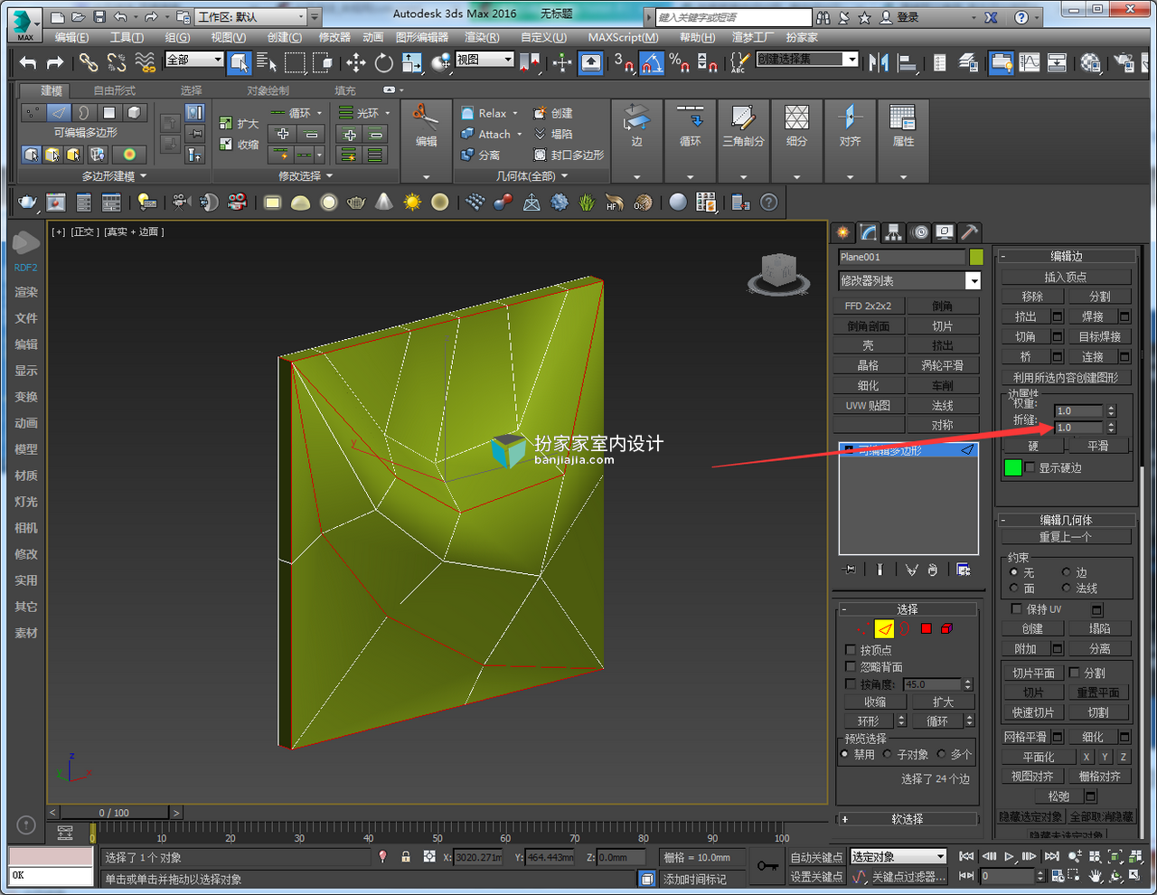Select the Move transform tool
Viewport: 1157px width, 895px height.
point(356,62)
